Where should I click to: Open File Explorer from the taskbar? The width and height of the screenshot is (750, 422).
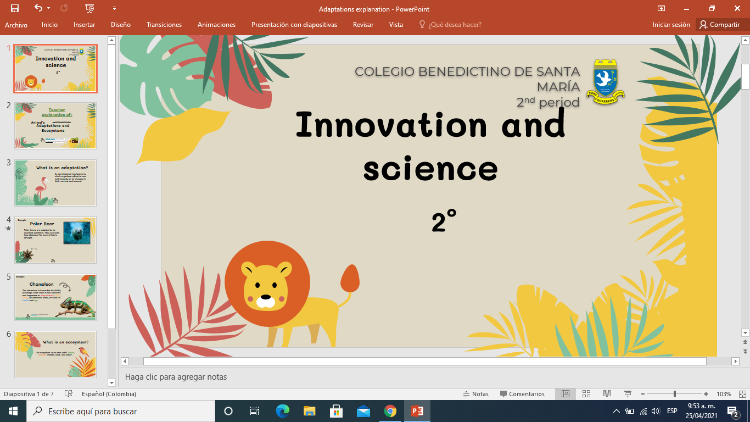tap(310, 411)
